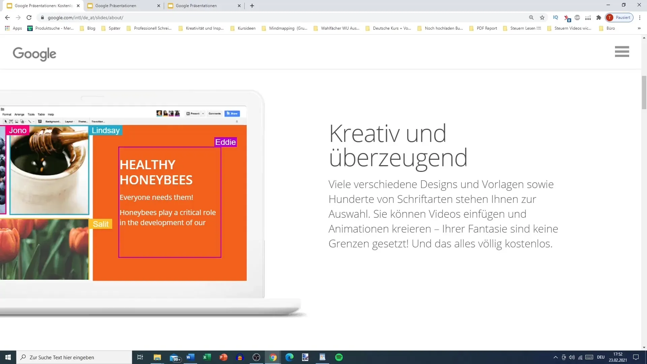647x364 pixels.
Task: Open Task View from taskbar
Action: click(x=140, y=357)
